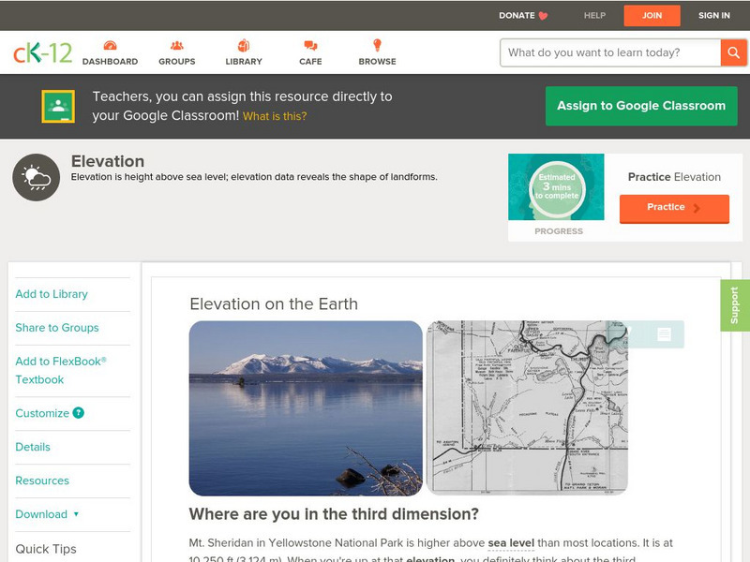Open the Library backpack icon
750x562 pixels.
coord(244,45)
